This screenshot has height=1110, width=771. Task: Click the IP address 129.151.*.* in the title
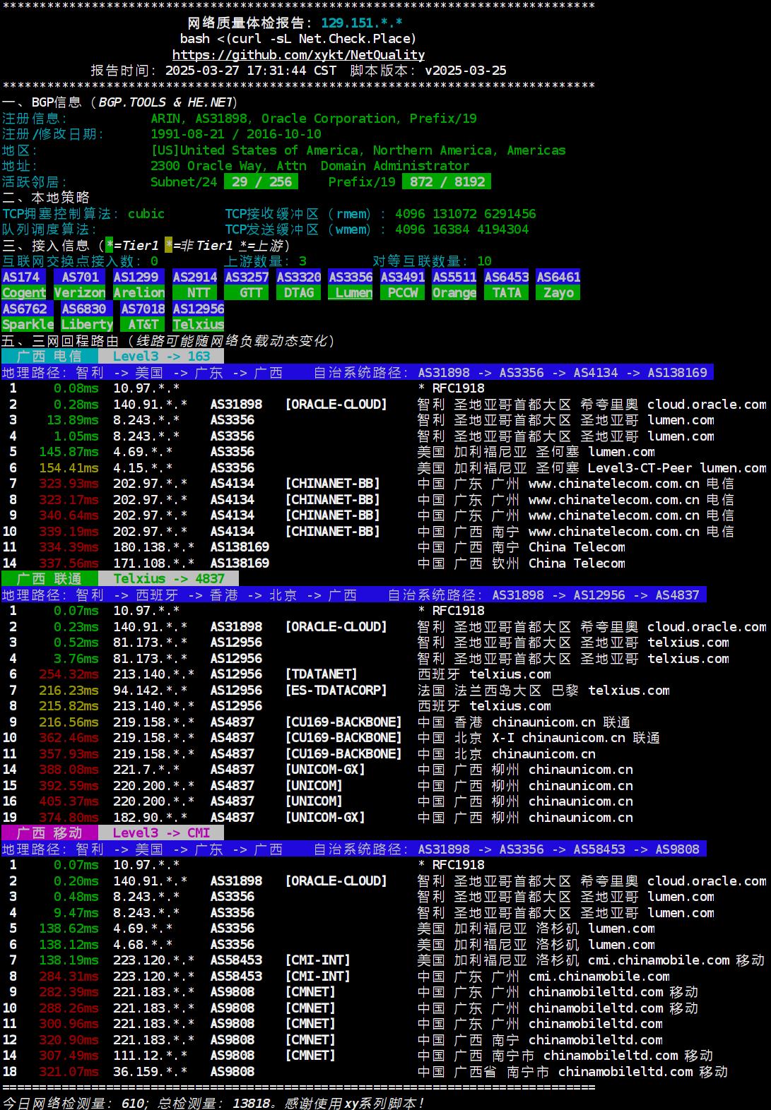coord(361,23)
